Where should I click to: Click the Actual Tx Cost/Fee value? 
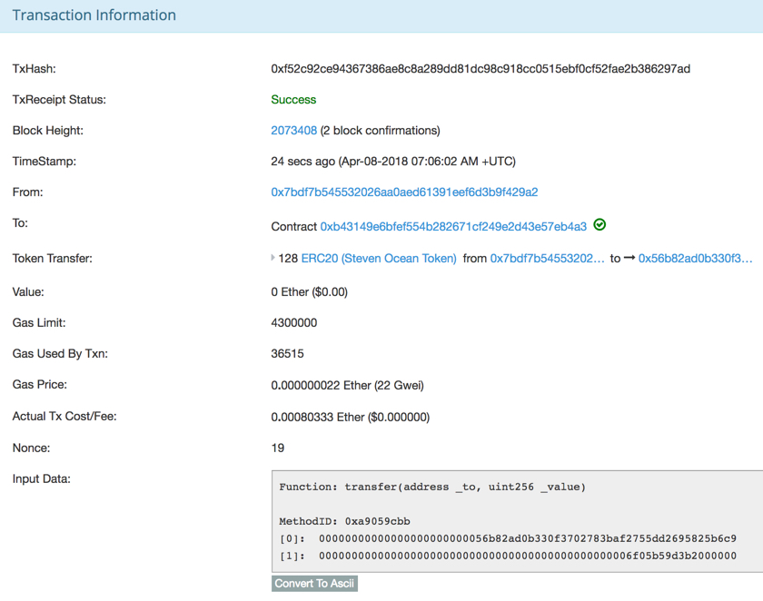point(350,417)
